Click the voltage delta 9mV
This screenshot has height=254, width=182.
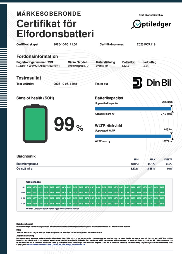(170, 169)
